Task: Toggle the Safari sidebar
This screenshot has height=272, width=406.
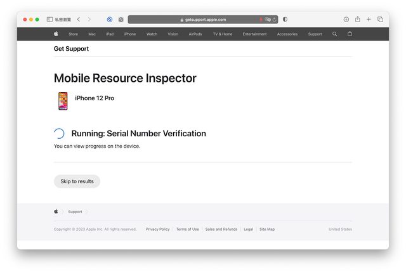Action: [49, 20]
